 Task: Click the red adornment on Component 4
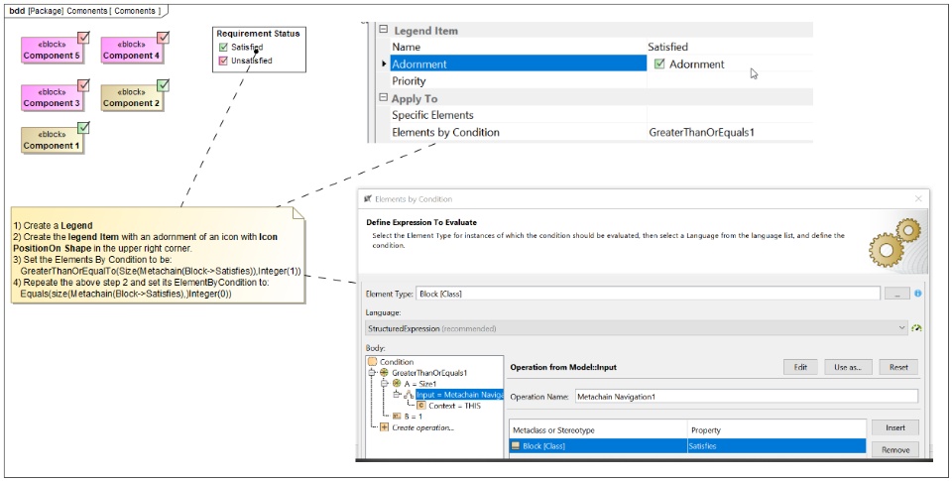pyautogui.click(x=163, y=38)
